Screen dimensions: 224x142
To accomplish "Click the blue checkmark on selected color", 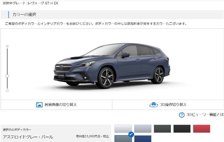I will (x=131, y=135).
